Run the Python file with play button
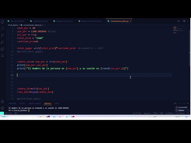The height and width of the screenshot is (143, 191). click(178, 21)
